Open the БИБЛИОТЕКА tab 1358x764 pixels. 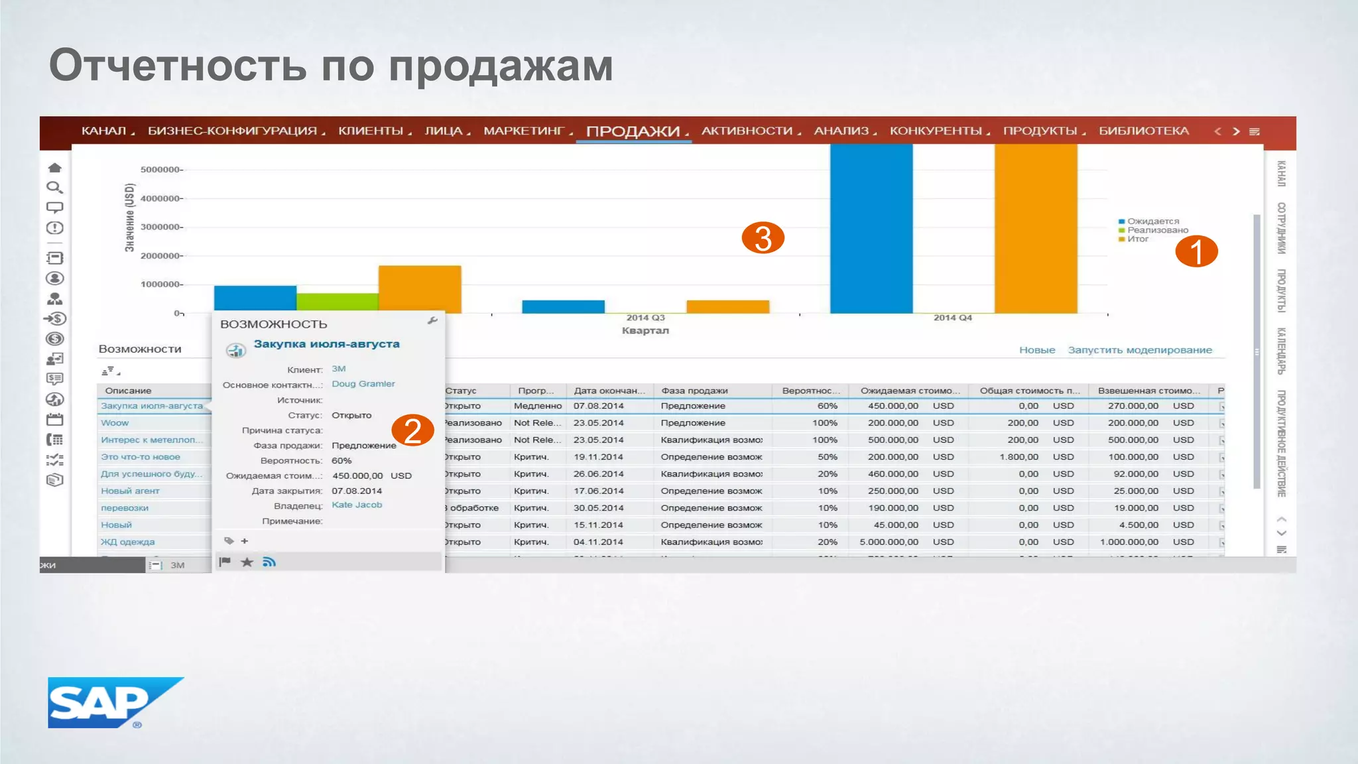click(1144, 131)
